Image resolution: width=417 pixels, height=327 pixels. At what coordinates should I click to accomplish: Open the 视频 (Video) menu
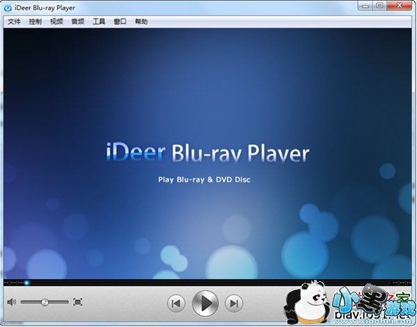[x=56, y=22]
